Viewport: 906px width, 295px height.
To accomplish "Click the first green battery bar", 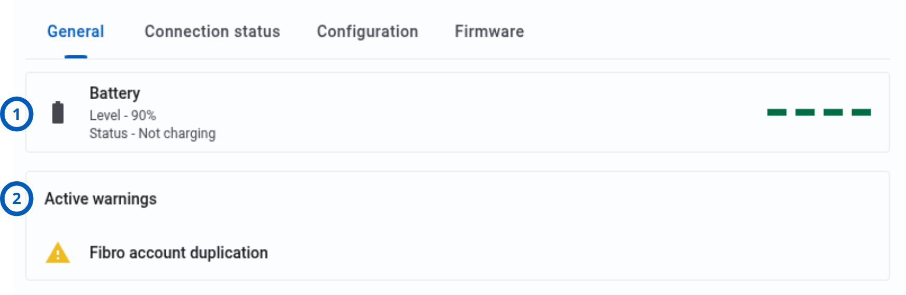I will pyautogui.click(x=776, y=112).
